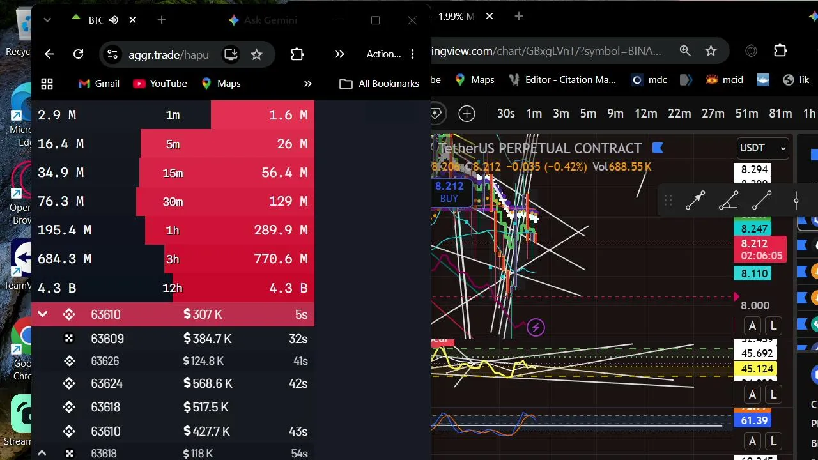Open All Bookmarks folder

tap(380, 84)
